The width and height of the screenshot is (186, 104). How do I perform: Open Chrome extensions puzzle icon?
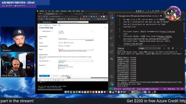tap(101, 17)
